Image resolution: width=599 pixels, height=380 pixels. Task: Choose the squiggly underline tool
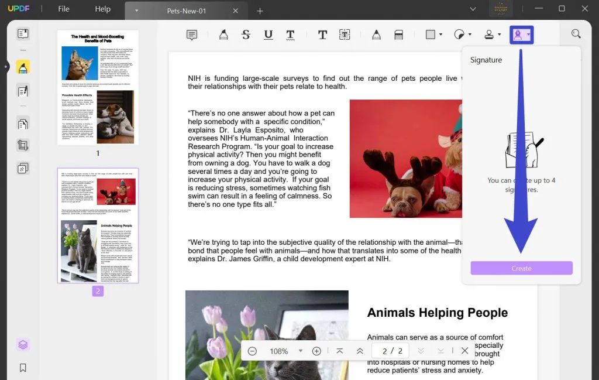click(290, 35)
